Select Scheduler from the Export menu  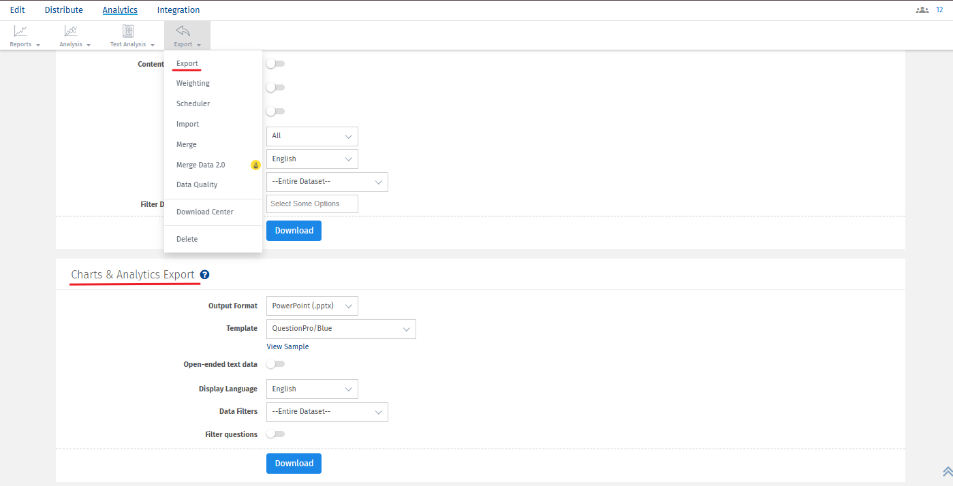click(x=193, y=103)
